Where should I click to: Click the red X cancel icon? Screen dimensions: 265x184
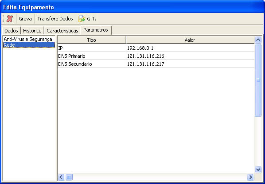click(10, 19)
